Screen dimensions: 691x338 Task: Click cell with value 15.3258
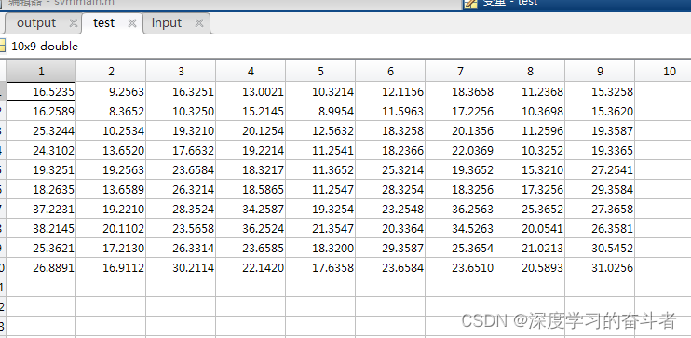pos(600,91)
